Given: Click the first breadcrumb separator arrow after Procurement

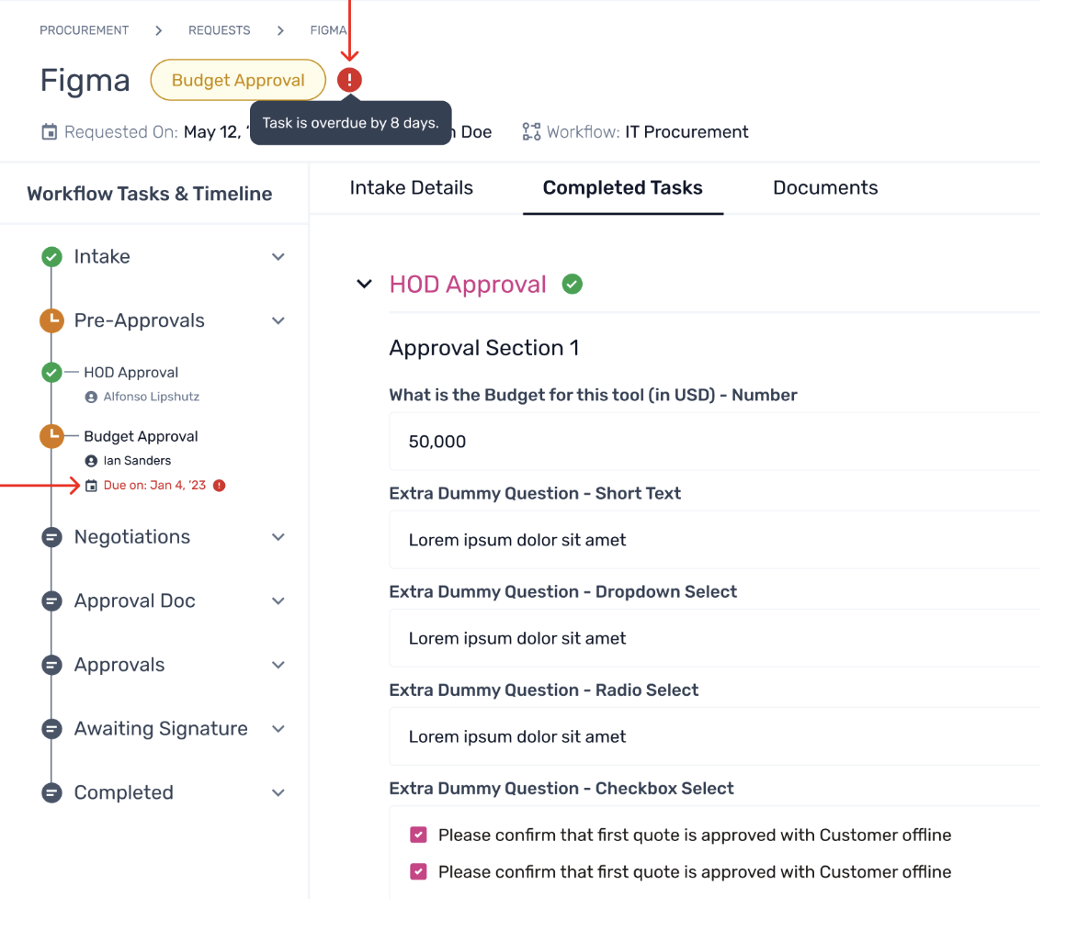Looking at the screenshot, I should pyautogui.click(x=158, y=30).
